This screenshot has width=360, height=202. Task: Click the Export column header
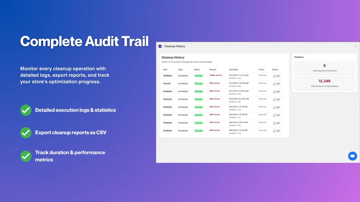pyautogui.click(x=275, y=70)
